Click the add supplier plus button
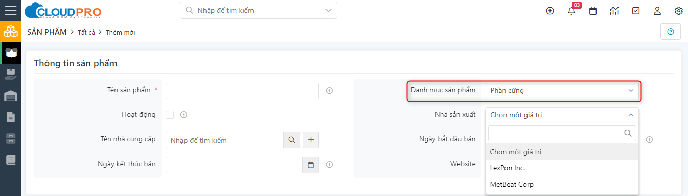 click(x=311, y=140)
